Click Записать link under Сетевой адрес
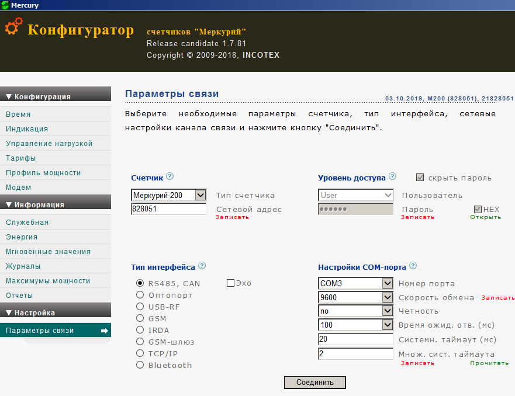This screenshot has height=396, width=515. (232, 217)
